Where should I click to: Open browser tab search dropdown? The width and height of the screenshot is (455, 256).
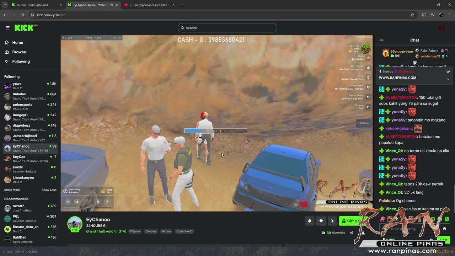5,5
